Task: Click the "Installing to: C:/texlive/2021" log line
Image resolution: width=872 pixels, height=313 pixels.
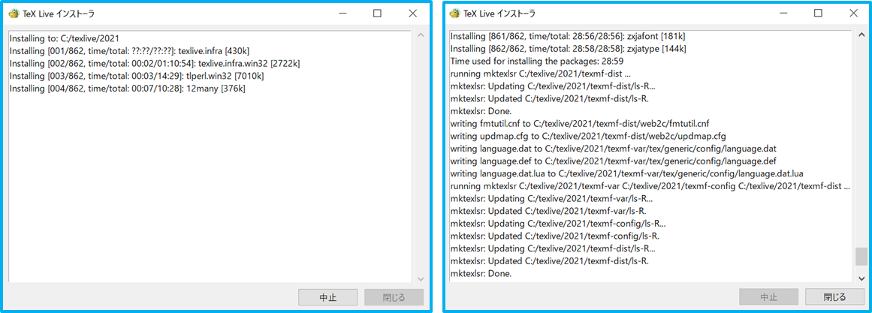Action: [65, 38]
